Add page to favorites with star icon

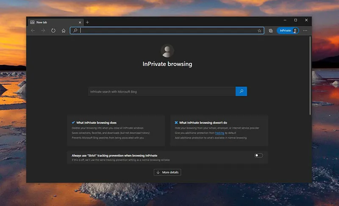[x=259, y=31]
